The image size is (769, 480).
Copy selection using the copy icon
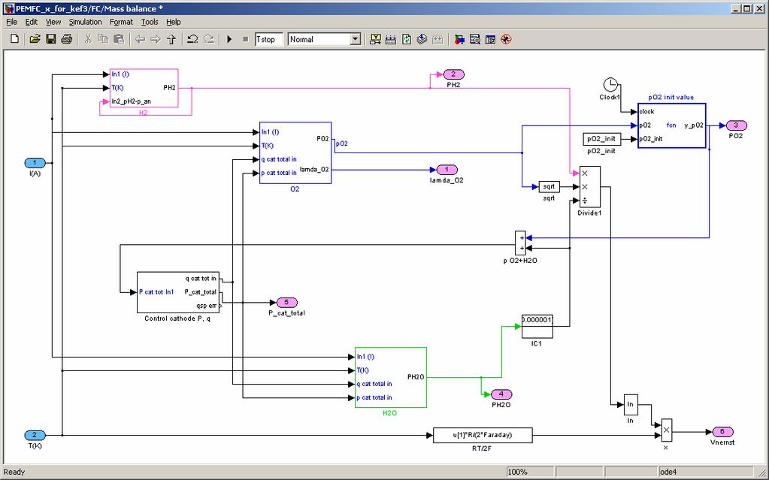click(103, 39)
